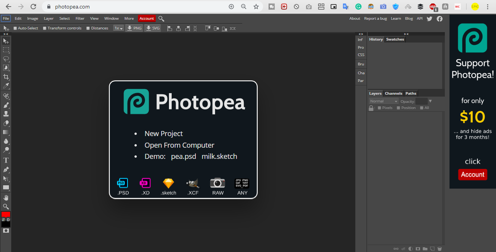Open the Layer menu
Viewport: 496px width, 252px height.
point(49,19)
